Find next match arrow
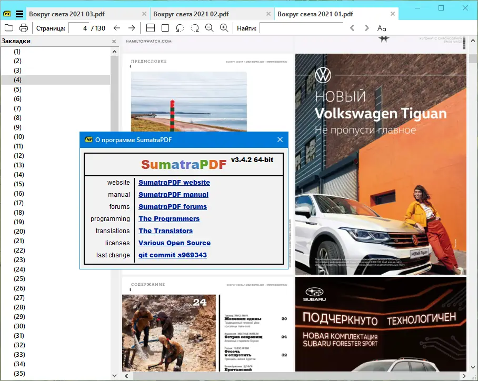Image resolution: width=478 pixels, height=381 pixels. 367,28
